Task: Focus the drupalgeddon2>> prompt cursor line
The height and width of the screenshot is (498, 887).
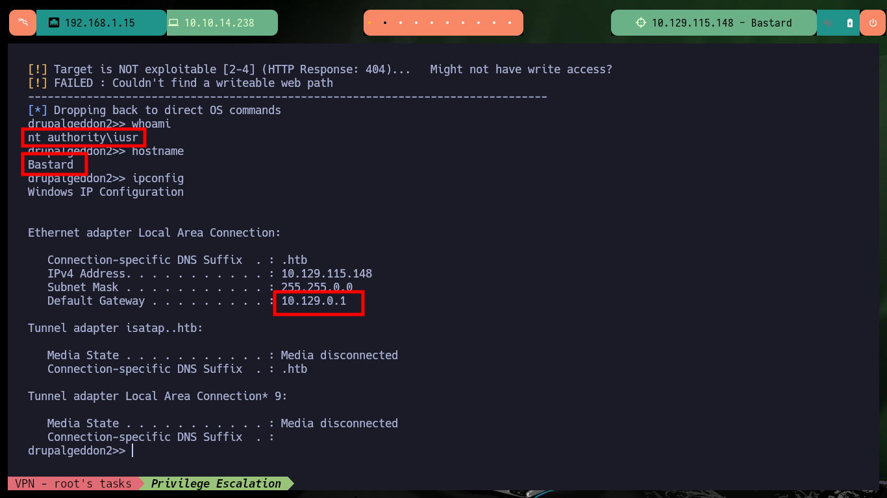Action: [80, 450]
